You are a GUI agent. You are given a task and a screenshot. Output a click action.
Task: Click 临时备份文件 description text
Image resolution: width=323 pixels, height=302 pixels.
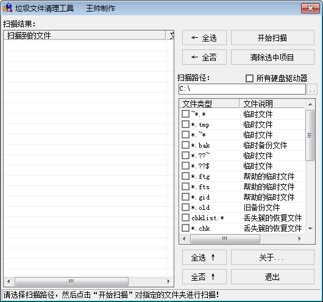click(x=265, y=145)
